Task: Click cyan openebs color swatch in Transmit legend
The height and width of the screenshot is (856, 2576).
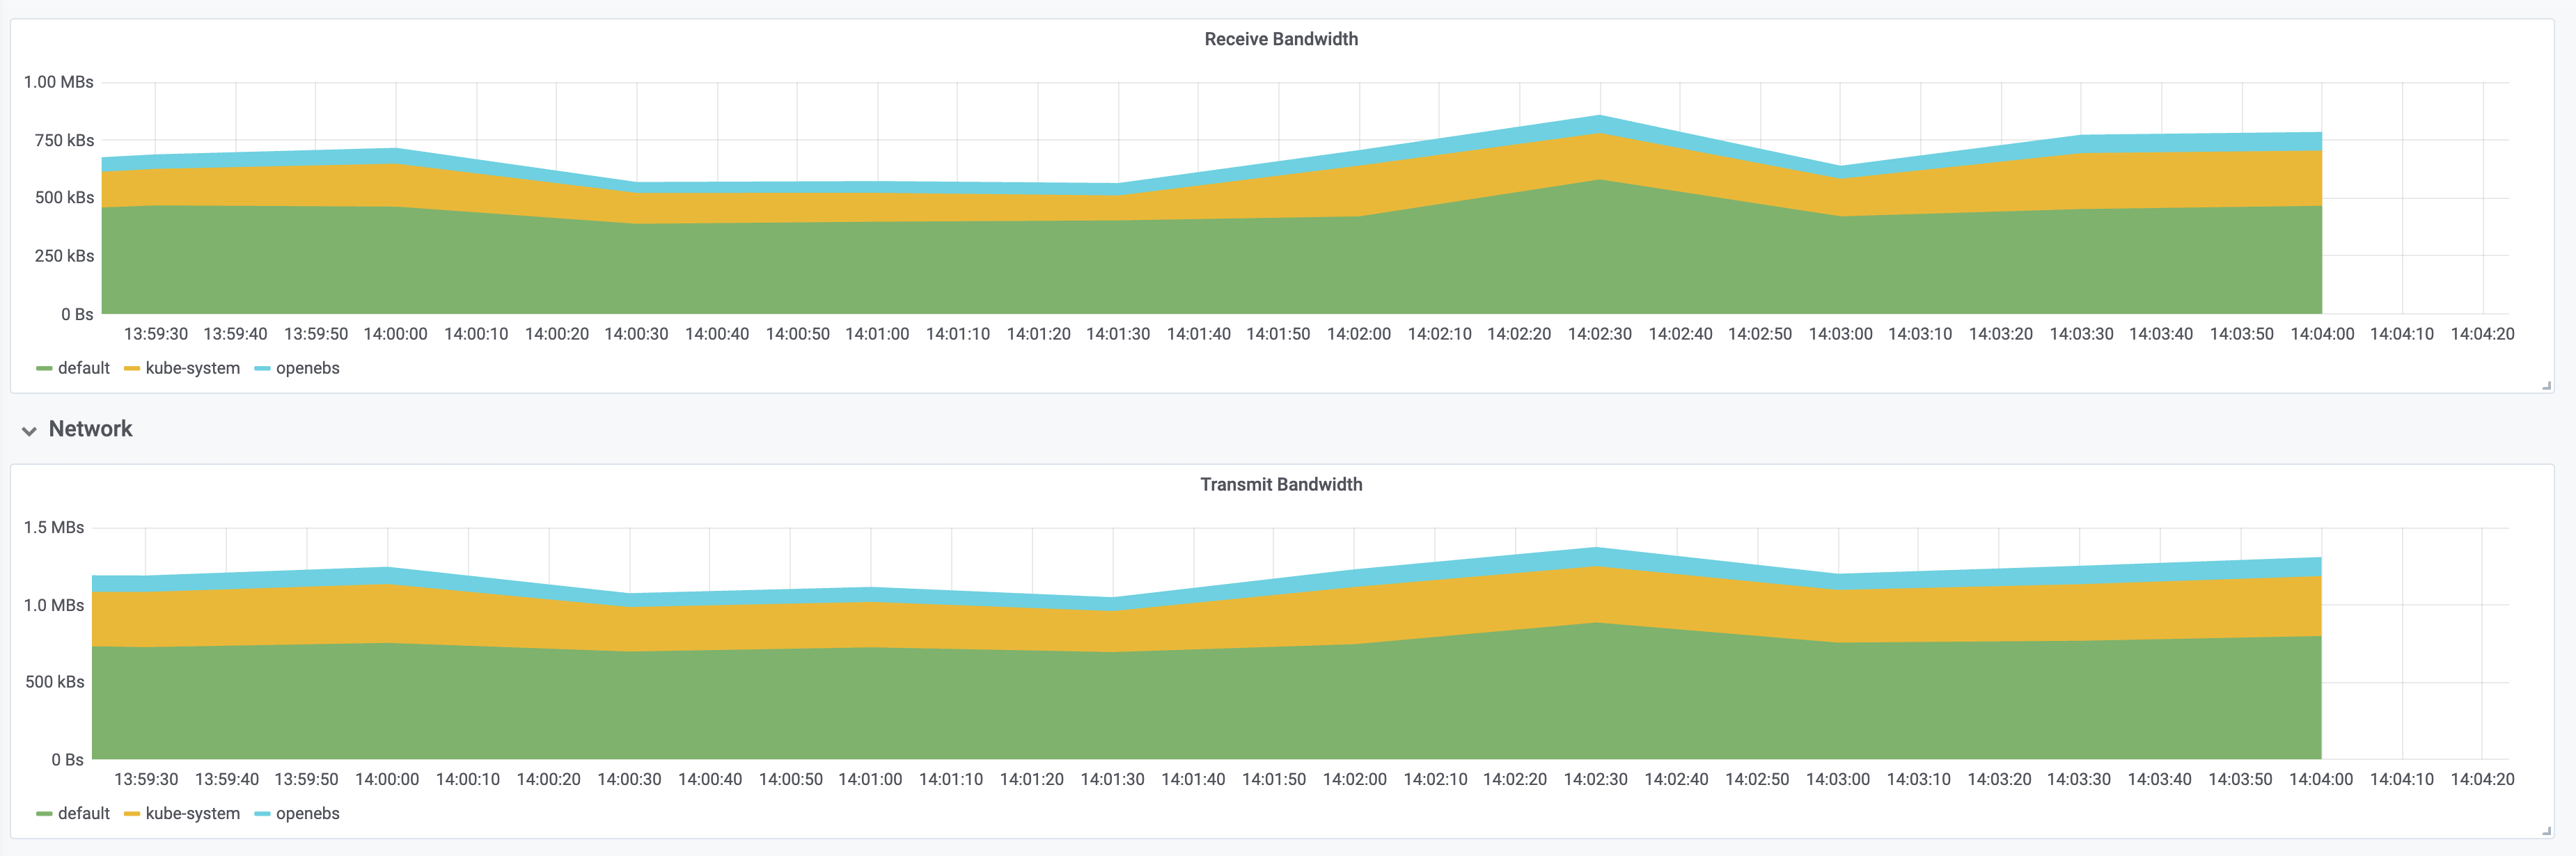Action: pyautogui.click(x=262, y=814)
